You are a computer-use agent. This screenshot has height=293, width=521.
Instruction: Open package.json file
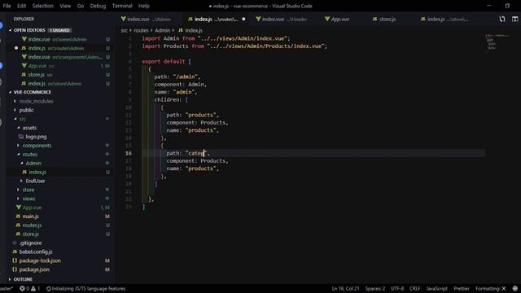click(34, 269)
